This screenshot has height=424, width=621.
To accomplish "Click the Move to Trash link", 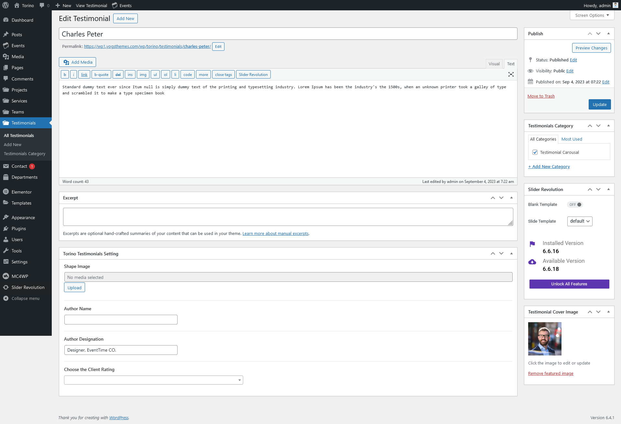I will point(541,96).
